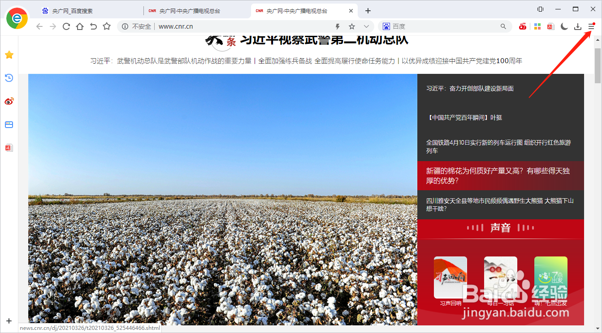This screenshot has width=602, height=333.
Task: Open a new tab with plus button
Action: [368, 11]
